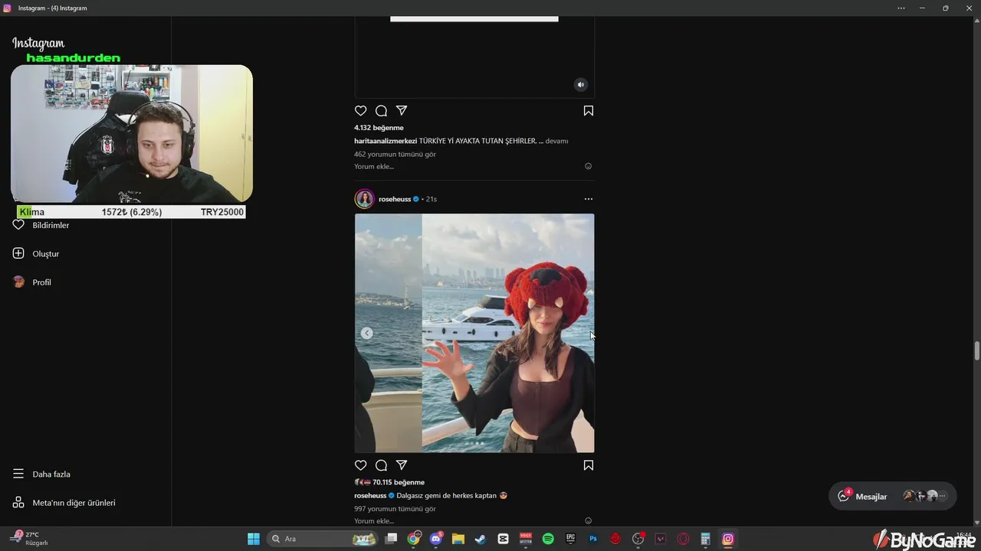This screenshot has width=981, height=551.
Task: Click the page vertical scrollbar thumb
Action: (977, 351)
